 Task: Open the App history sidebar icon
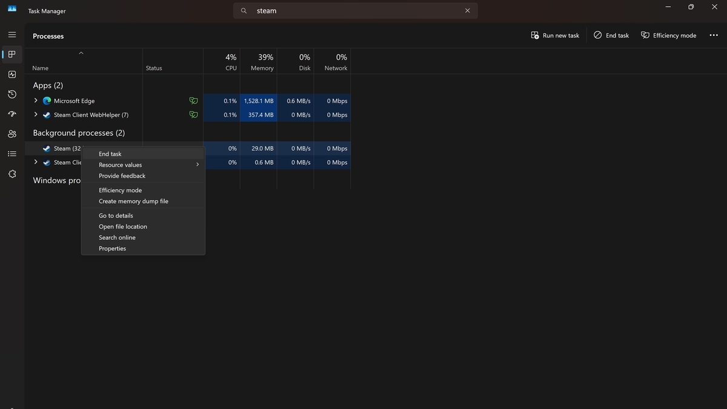pos(12,94)
